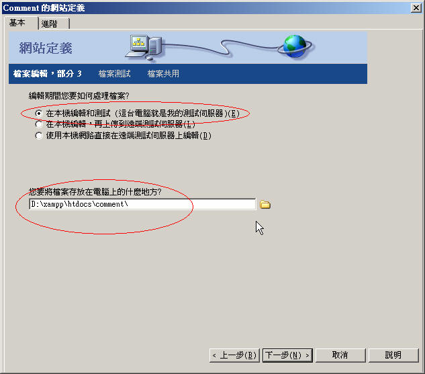Go back with the 上一步(B) button
The height and width of the screenshot is (374, 425).
(234, 355)
